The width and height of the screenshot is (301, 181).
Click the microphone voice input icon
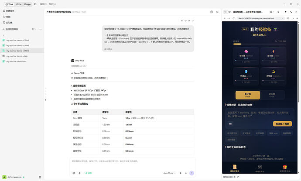coord(181,173)
